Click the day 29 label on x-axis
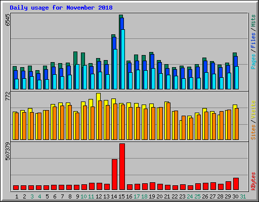The image size is (259, 202). [x=228, y=196]
